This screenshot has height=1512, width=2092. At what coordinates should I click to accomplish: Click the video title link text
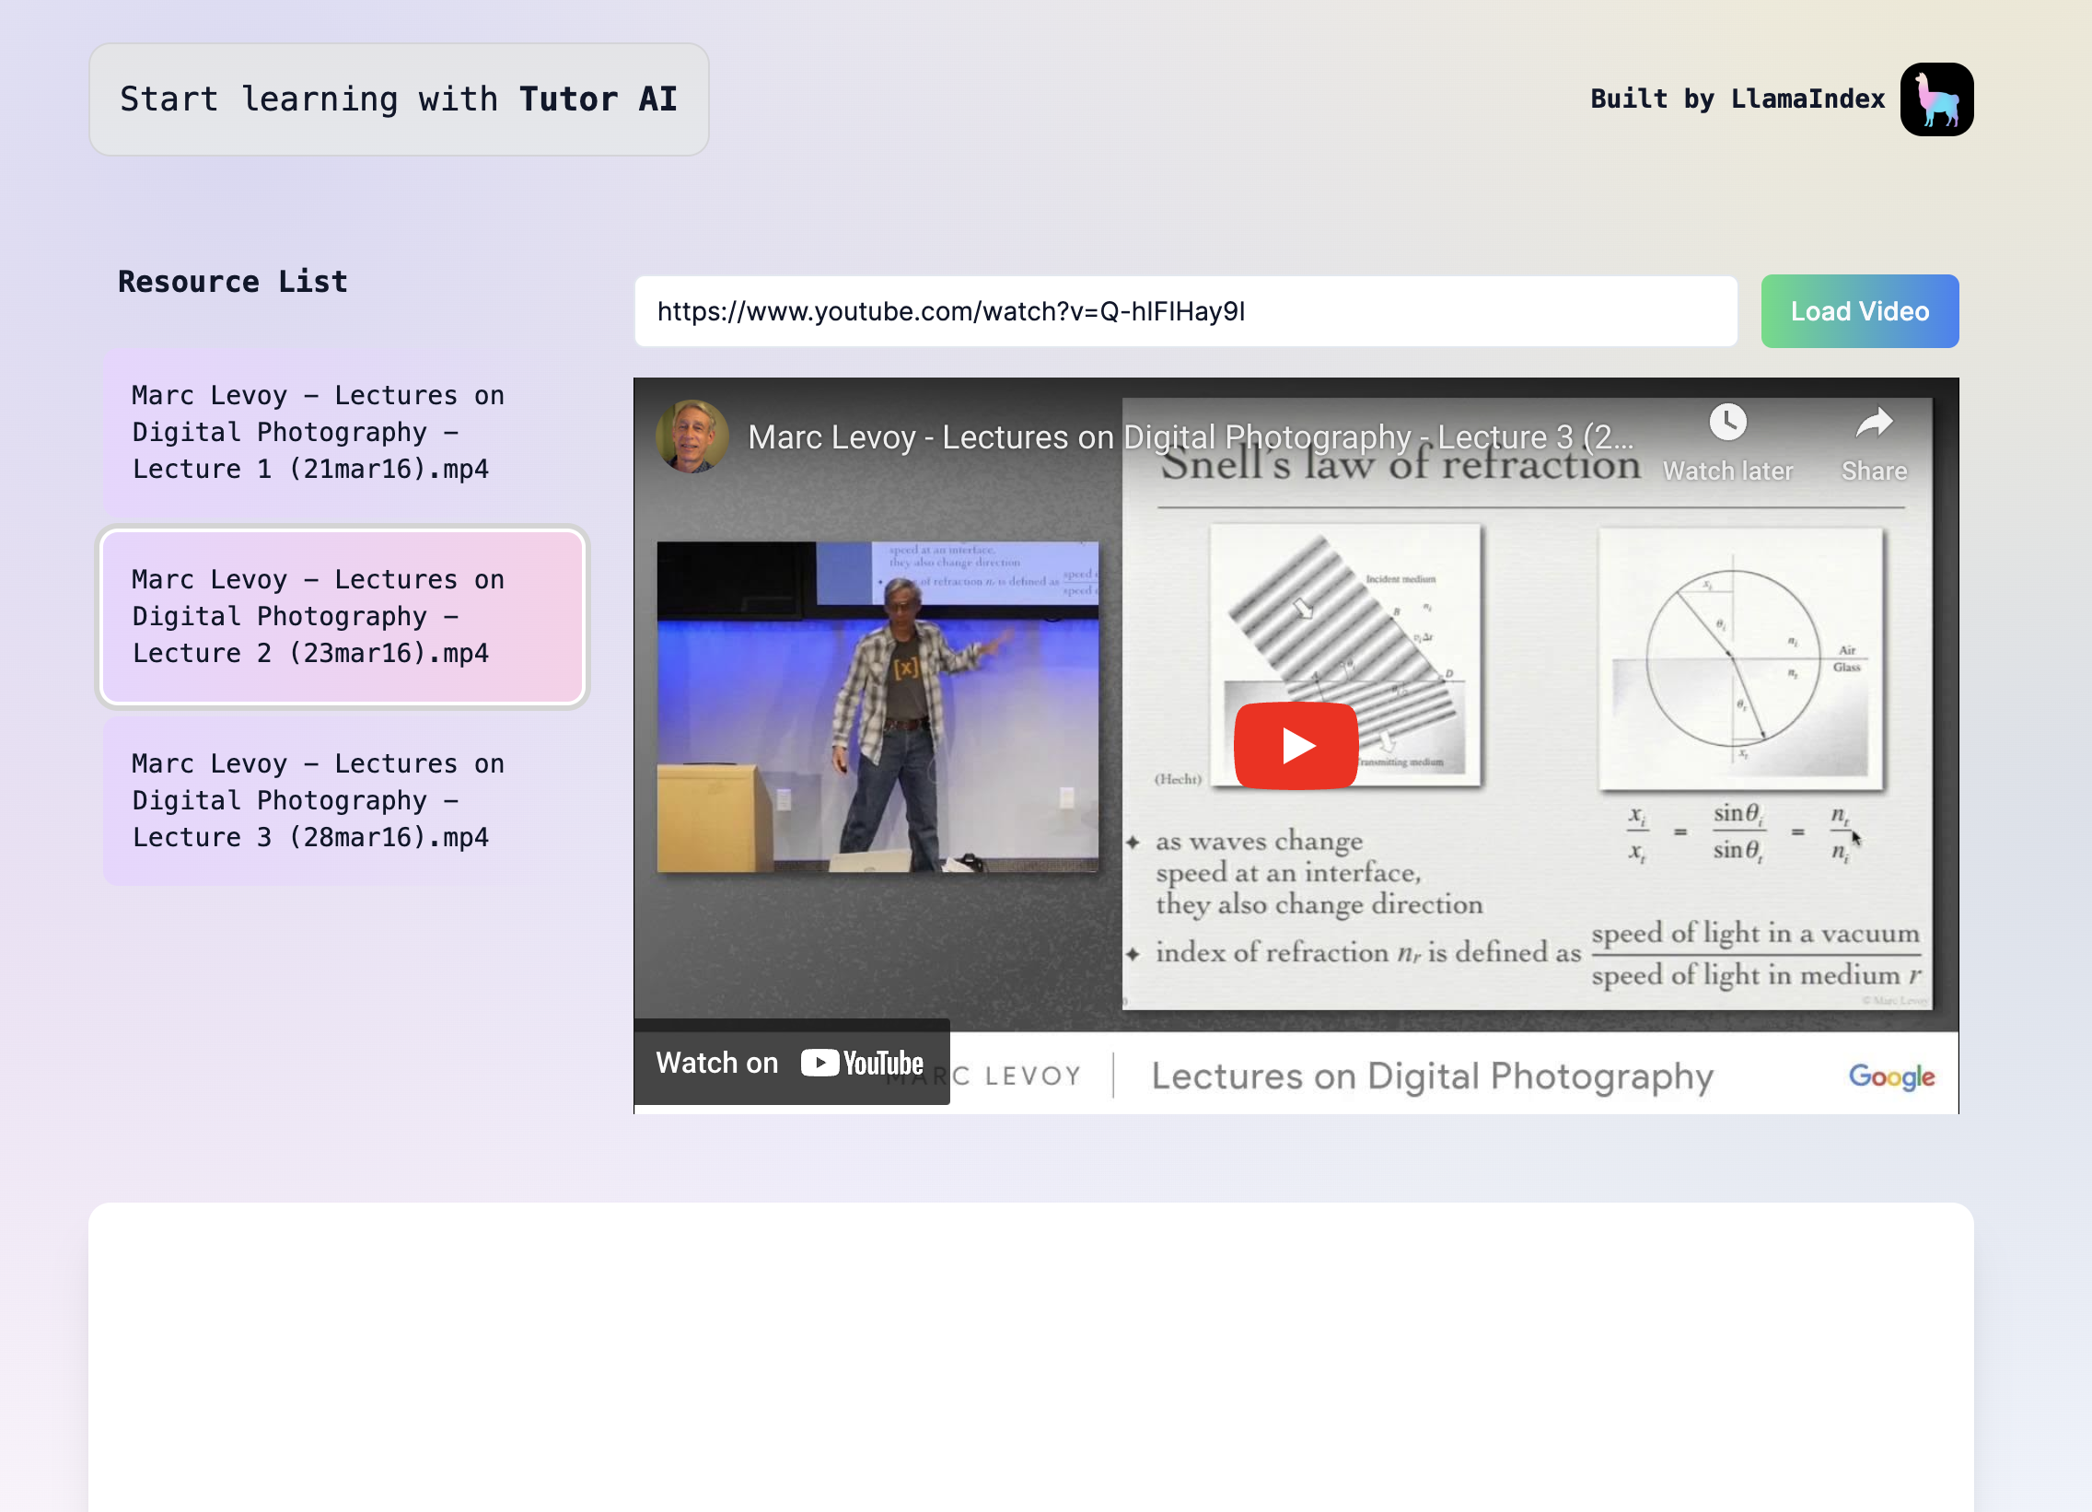click(1190, 437)
